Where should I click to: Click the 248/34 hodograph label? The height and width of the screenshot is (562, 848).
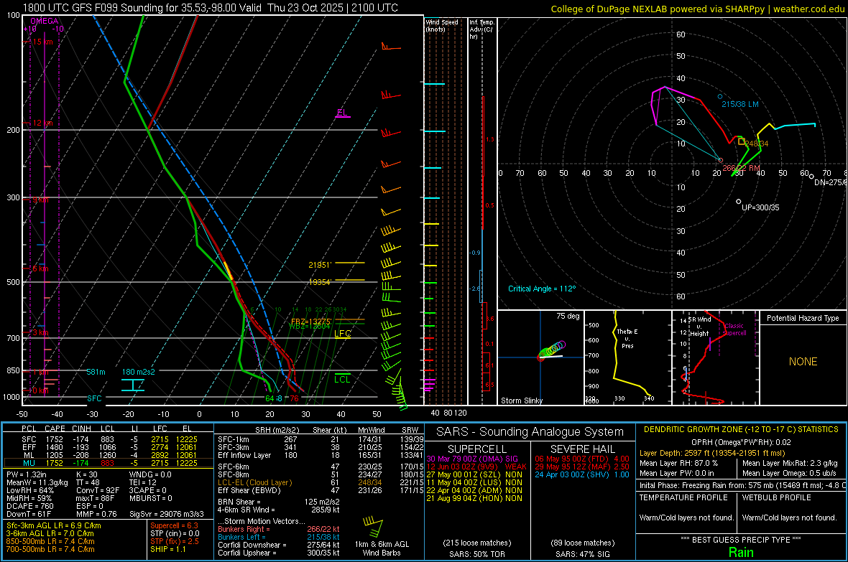tap(757, 144)
